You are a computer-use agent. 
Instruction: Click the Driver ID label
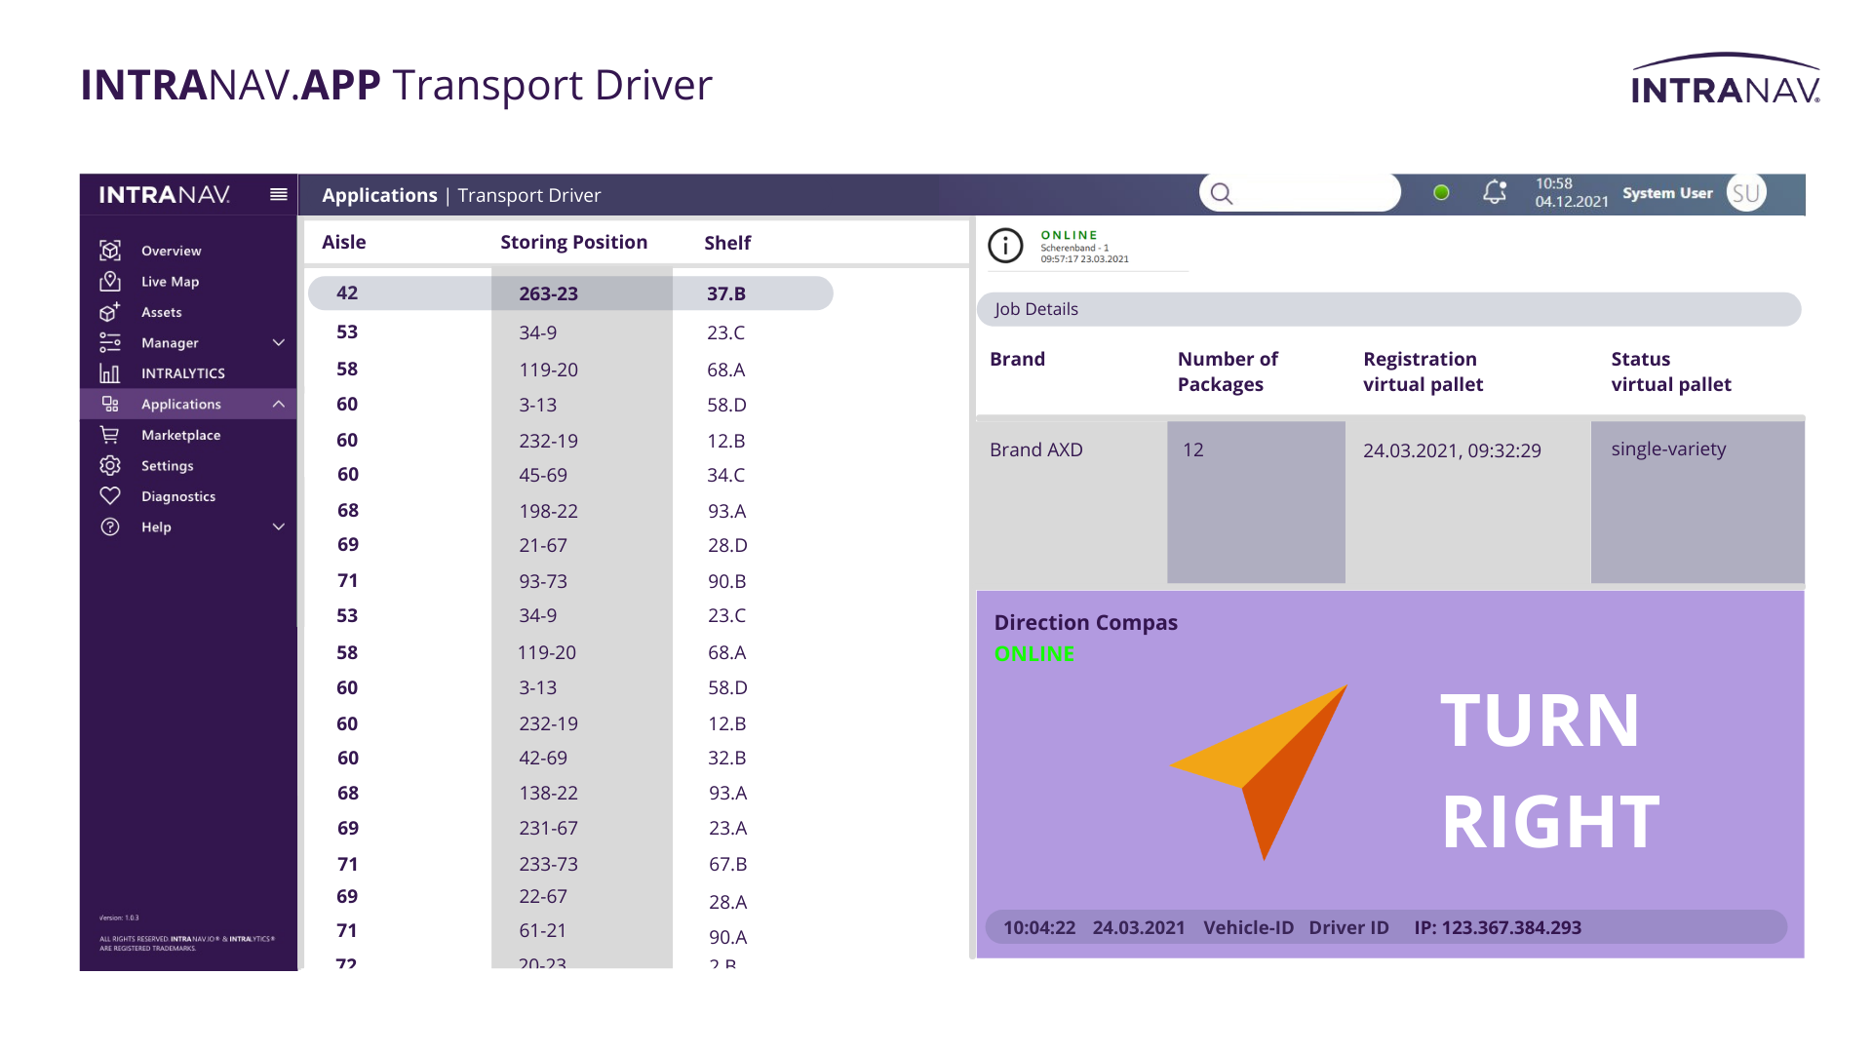coord(1348,927)
